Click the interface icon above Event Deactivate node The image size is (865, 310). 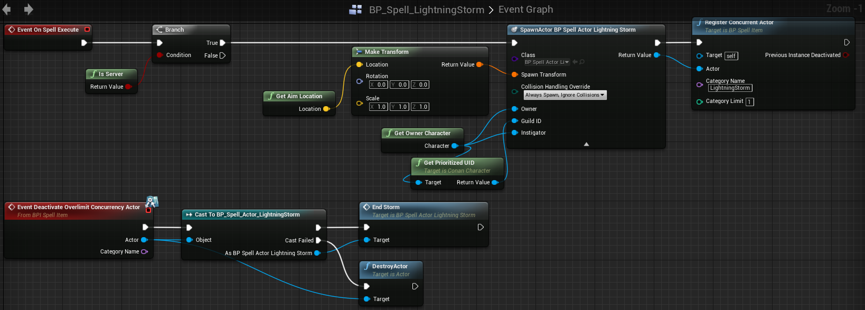pos(152,202)
